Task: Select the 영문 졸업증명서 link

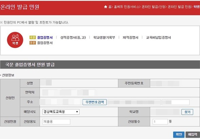Action: (x=45, y=43)
